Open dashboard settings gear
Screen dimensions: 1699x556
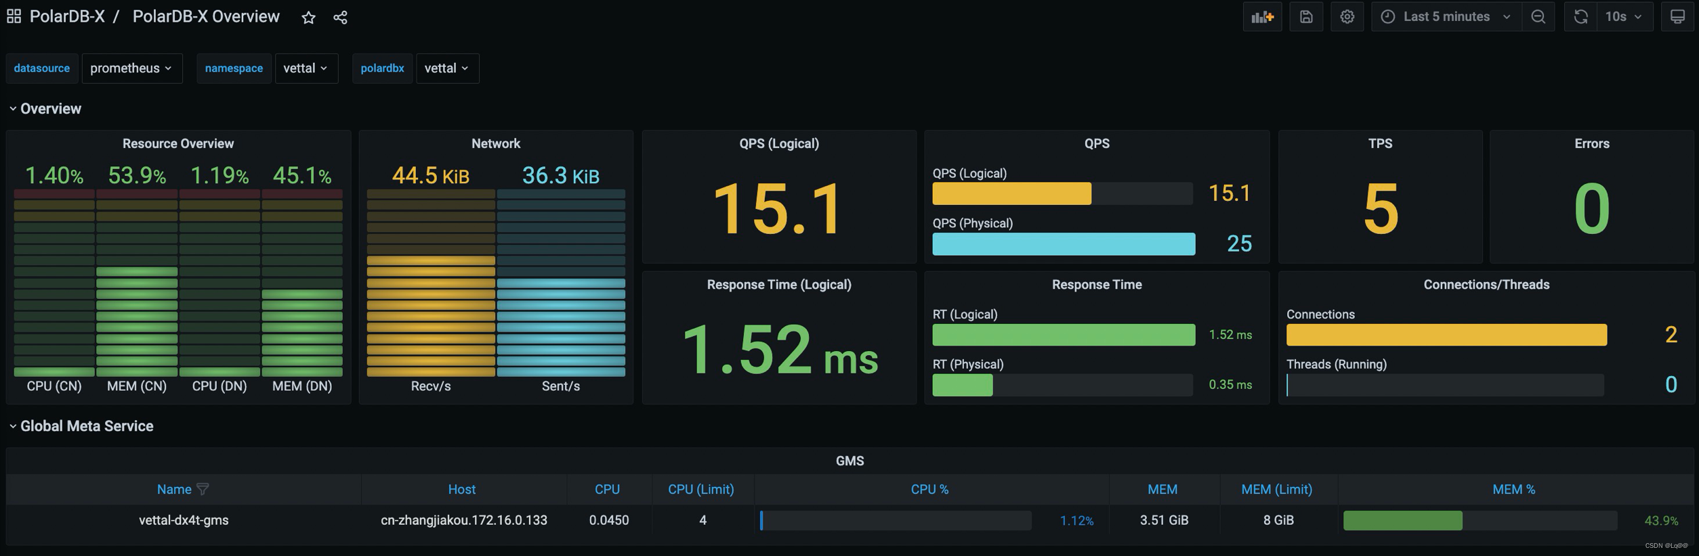coord(1347,17)
